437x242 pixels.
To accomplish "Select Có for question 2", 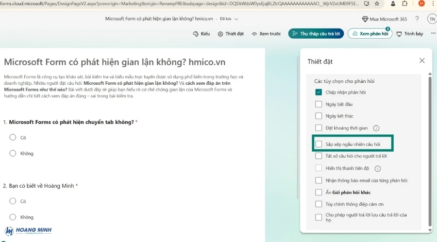I will [x=13, y=201].
